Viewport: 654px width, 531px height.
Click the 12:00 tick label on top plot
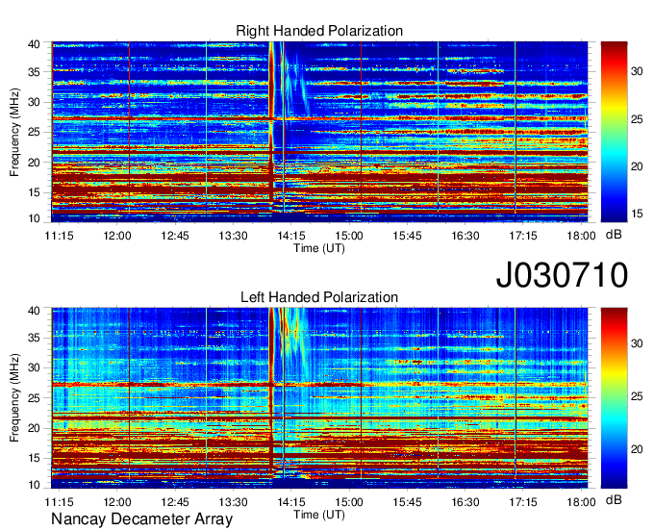coord(117,236)
